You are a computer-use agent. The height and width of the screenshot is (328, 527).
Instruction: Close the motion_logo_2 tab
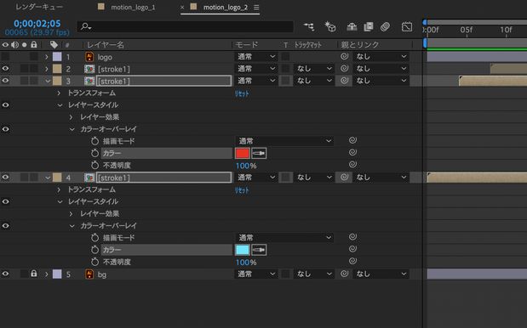pos(182,7)
